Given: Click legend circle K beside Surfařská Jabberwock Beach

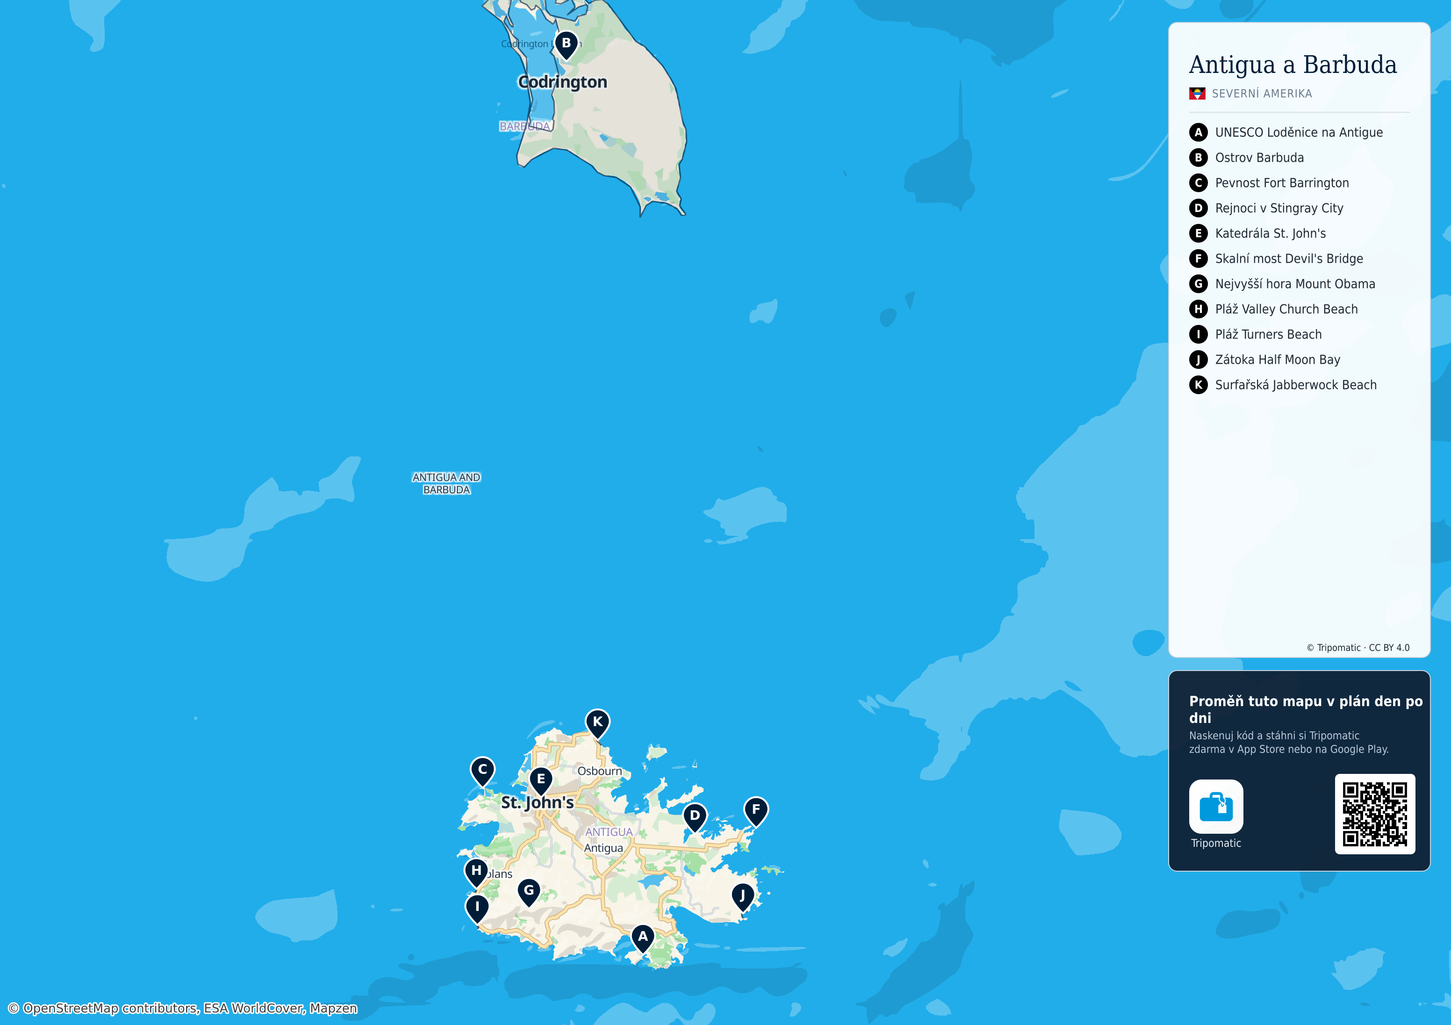Looking at the screenshot, I should coord(1198,384).
